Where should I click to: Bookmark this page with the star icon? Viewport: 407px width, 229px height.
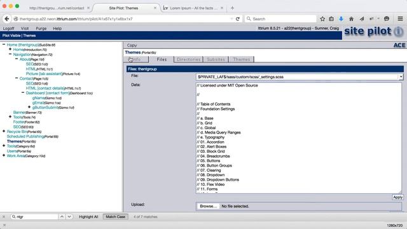pos(322,18)
